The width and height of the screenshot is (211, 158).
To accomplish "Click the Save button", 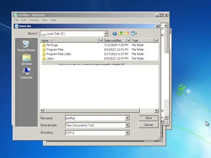I will click(x=148, y=118).
